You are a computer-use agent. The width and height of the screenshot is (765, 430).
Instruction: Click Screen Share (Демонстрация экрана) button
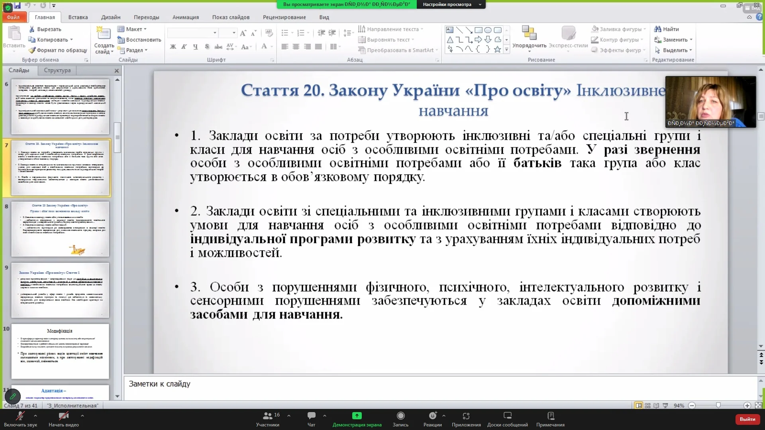tap(357, 416)
